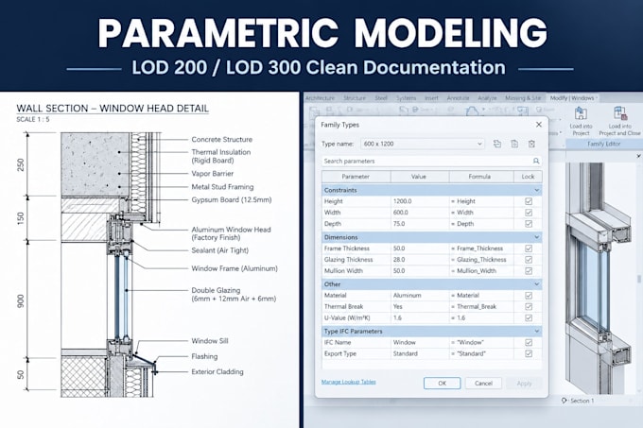Toggle the Lock checkbox for Height
Image resolution: width=643 pixels, height=428 pixels.
pyautogui.click(x=529, y=201)
